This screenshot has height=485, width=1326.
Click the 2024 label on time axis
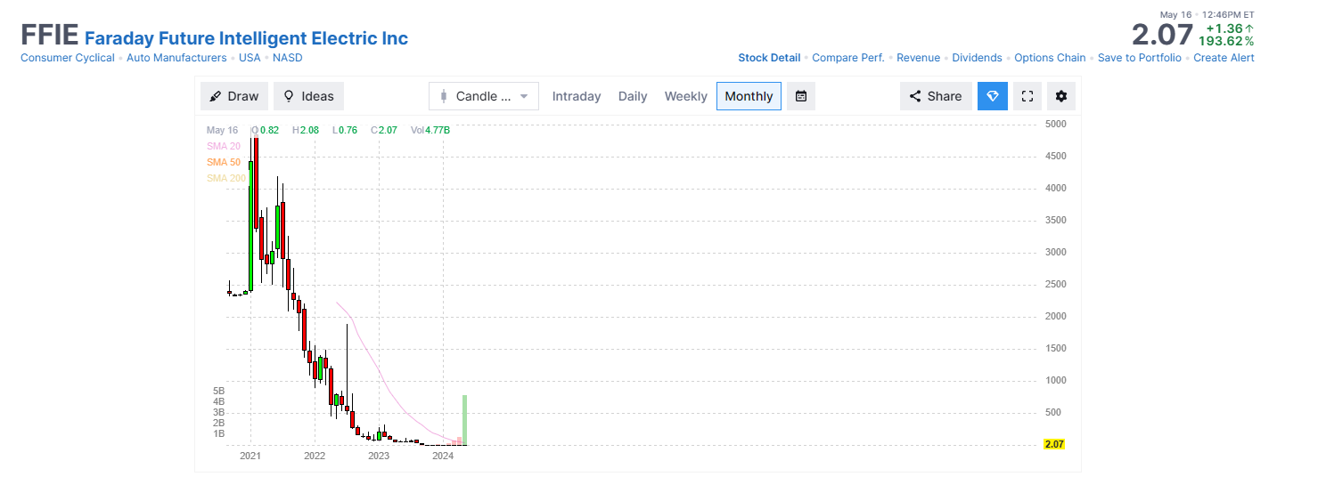(x=443, y=457)
